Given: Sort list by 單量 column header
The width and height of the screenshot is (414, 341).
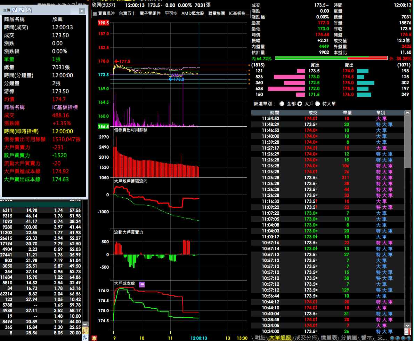Looking at the screenshot, I should (347, 113).
